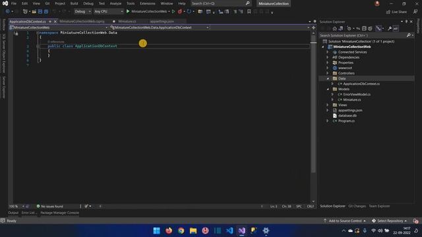
Task: Click the Live Share button
Action: click(x=396, y=12)
